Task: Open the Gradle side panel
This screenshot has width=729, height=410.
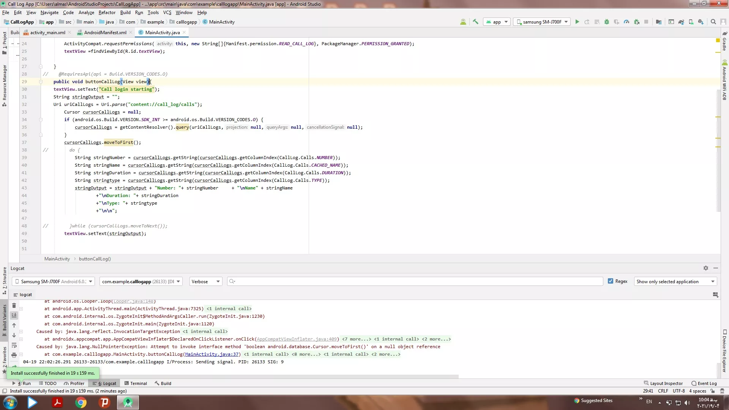Action: [x=724, y=41]
